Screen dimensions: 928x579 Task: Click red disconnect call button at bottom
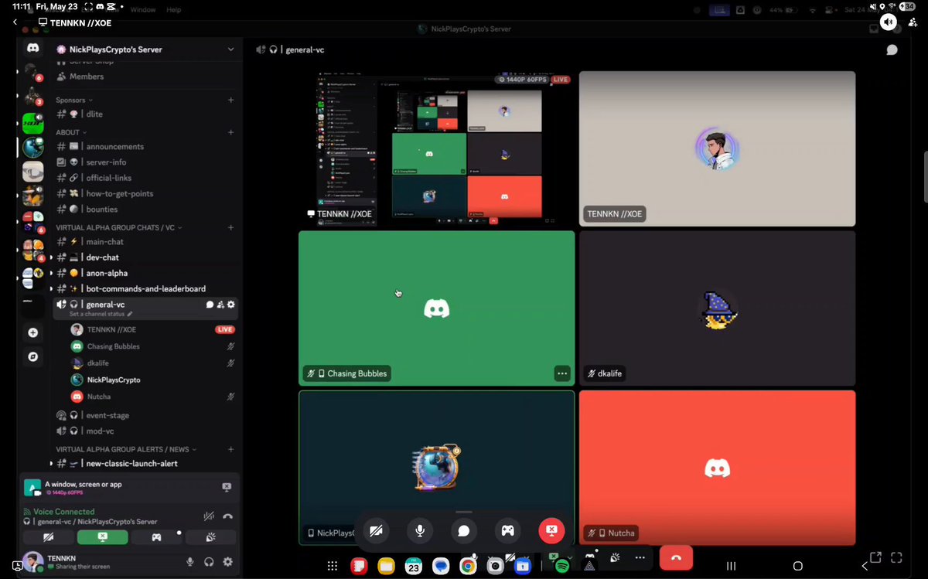[676, 557]
